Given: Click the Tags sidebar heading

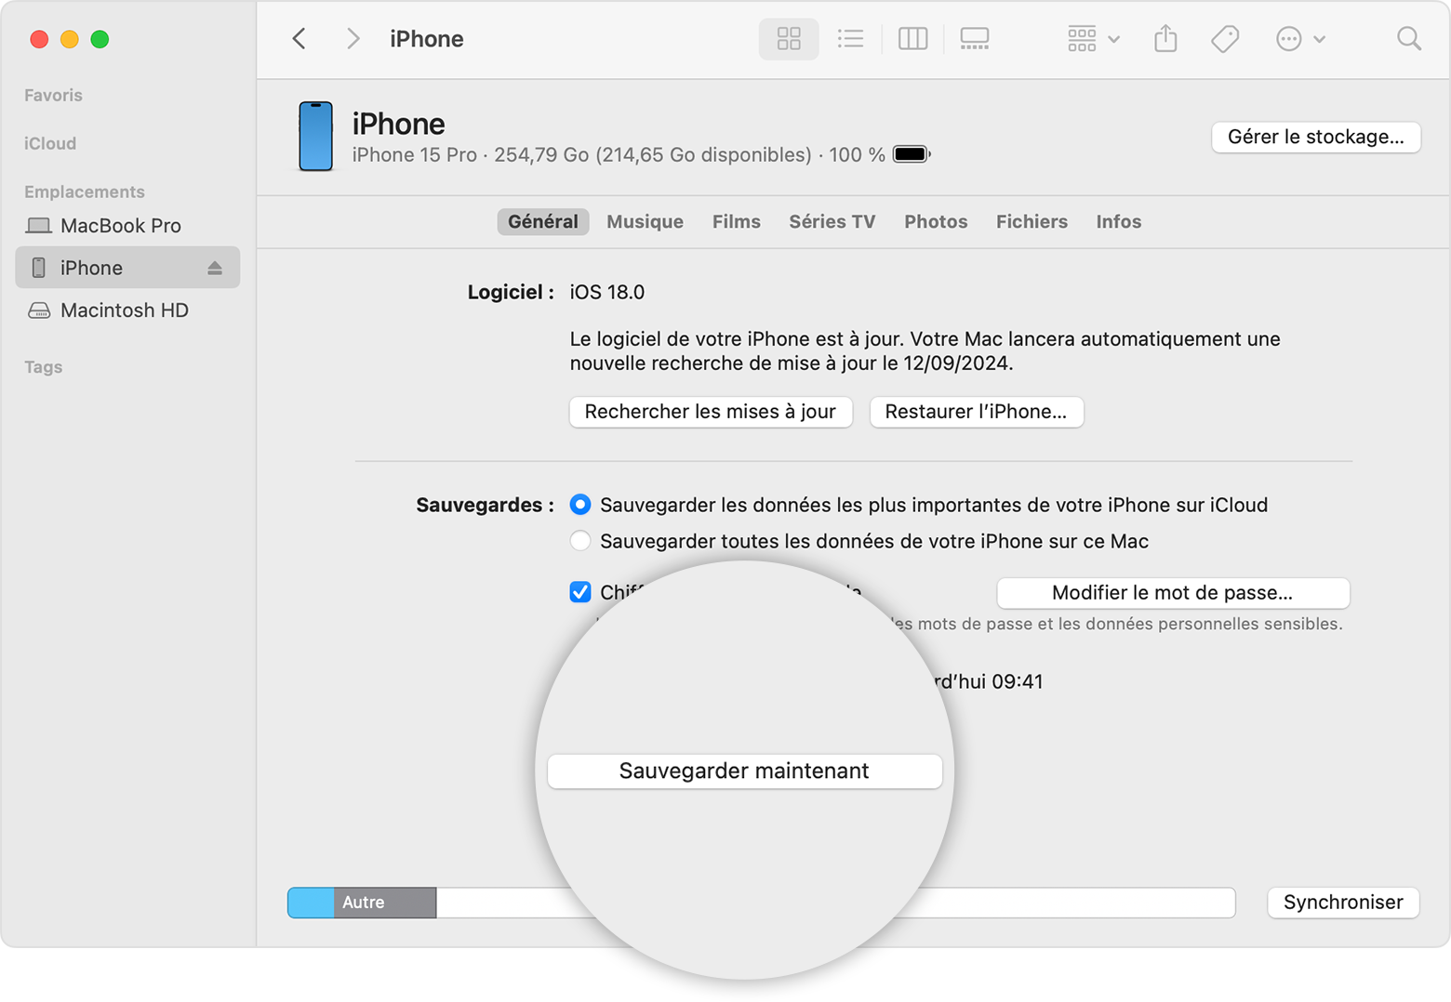Looking at the screenshot, I should pyautogui.click(x=43, y=367).
